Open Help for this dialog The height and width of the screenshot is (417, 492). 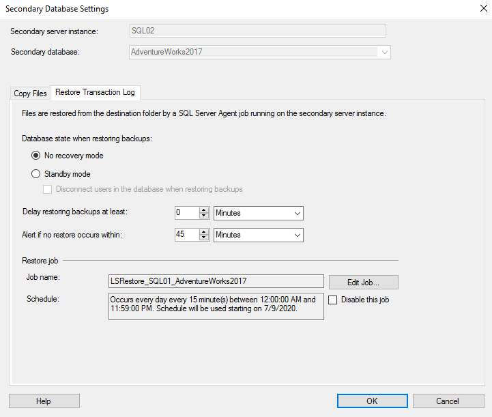pyautogui.click(x=44, y=401)
